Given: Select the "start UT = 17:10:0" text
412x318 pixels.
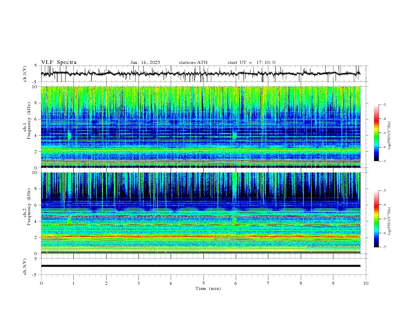Looking at the screenshot, I should (251, 62).
